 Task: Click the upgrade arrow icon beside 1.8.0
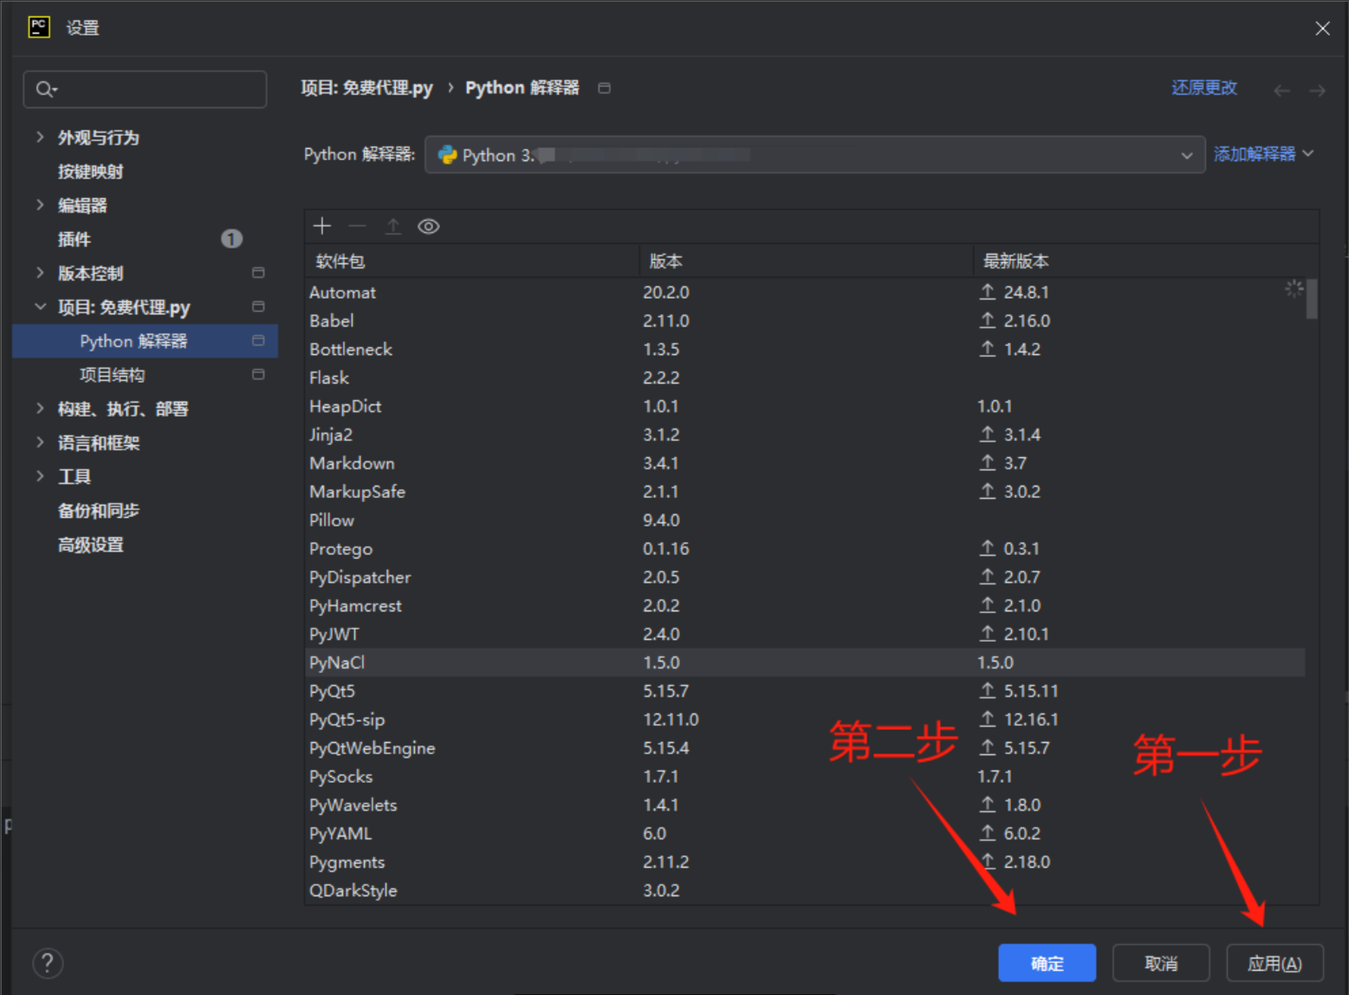[x=987, y=804]
